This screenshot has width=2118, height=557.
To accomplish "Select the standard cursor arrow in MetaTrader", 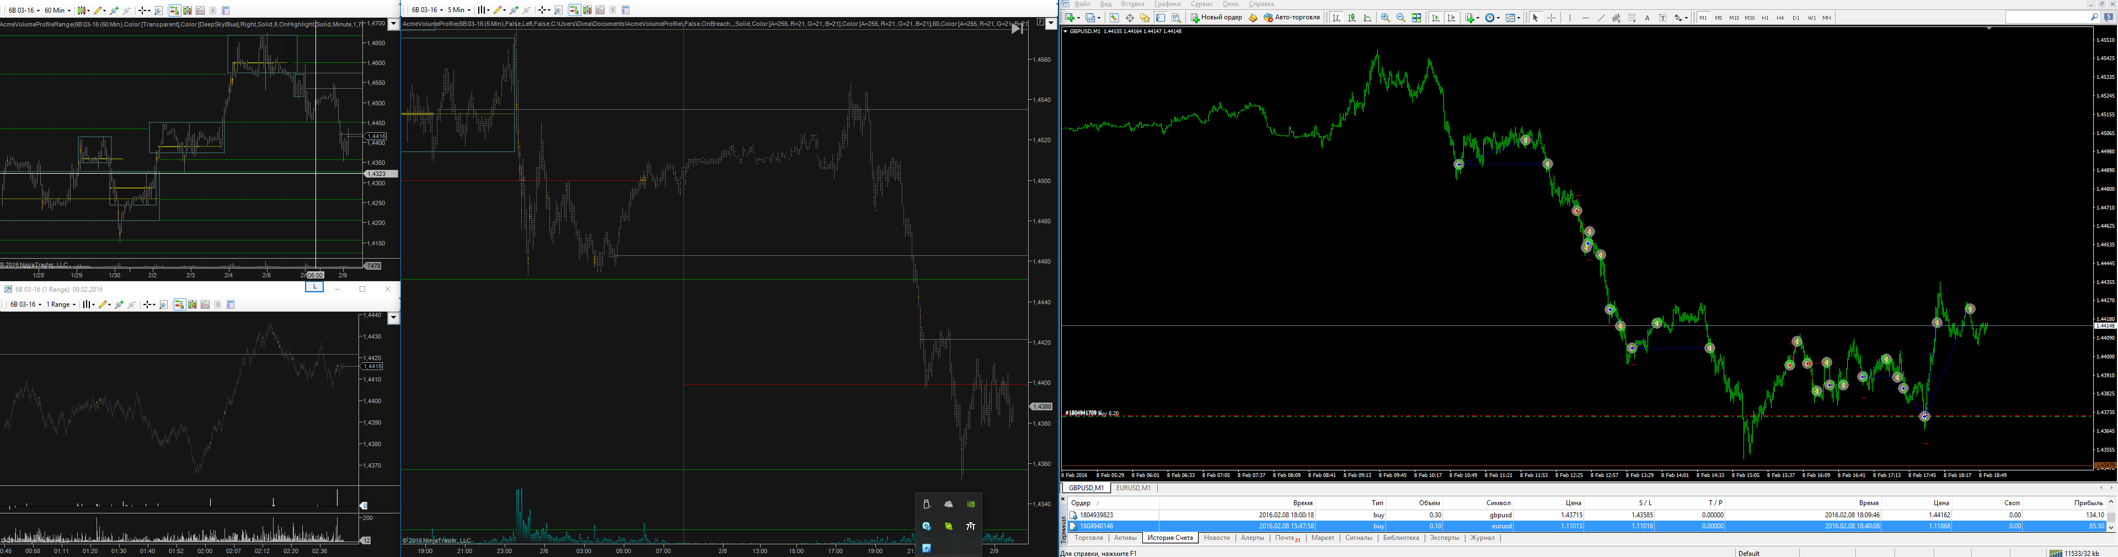I will click(x=1536, y=17).
